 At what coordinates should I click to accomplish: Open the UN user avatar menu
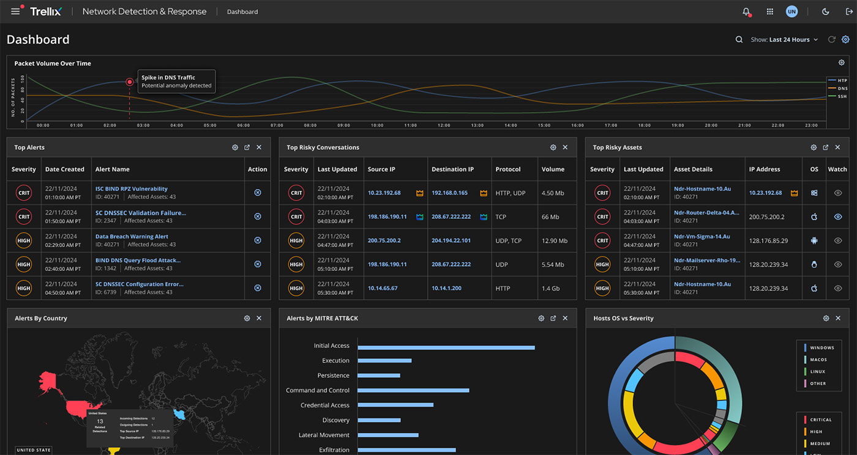point(792,12)
